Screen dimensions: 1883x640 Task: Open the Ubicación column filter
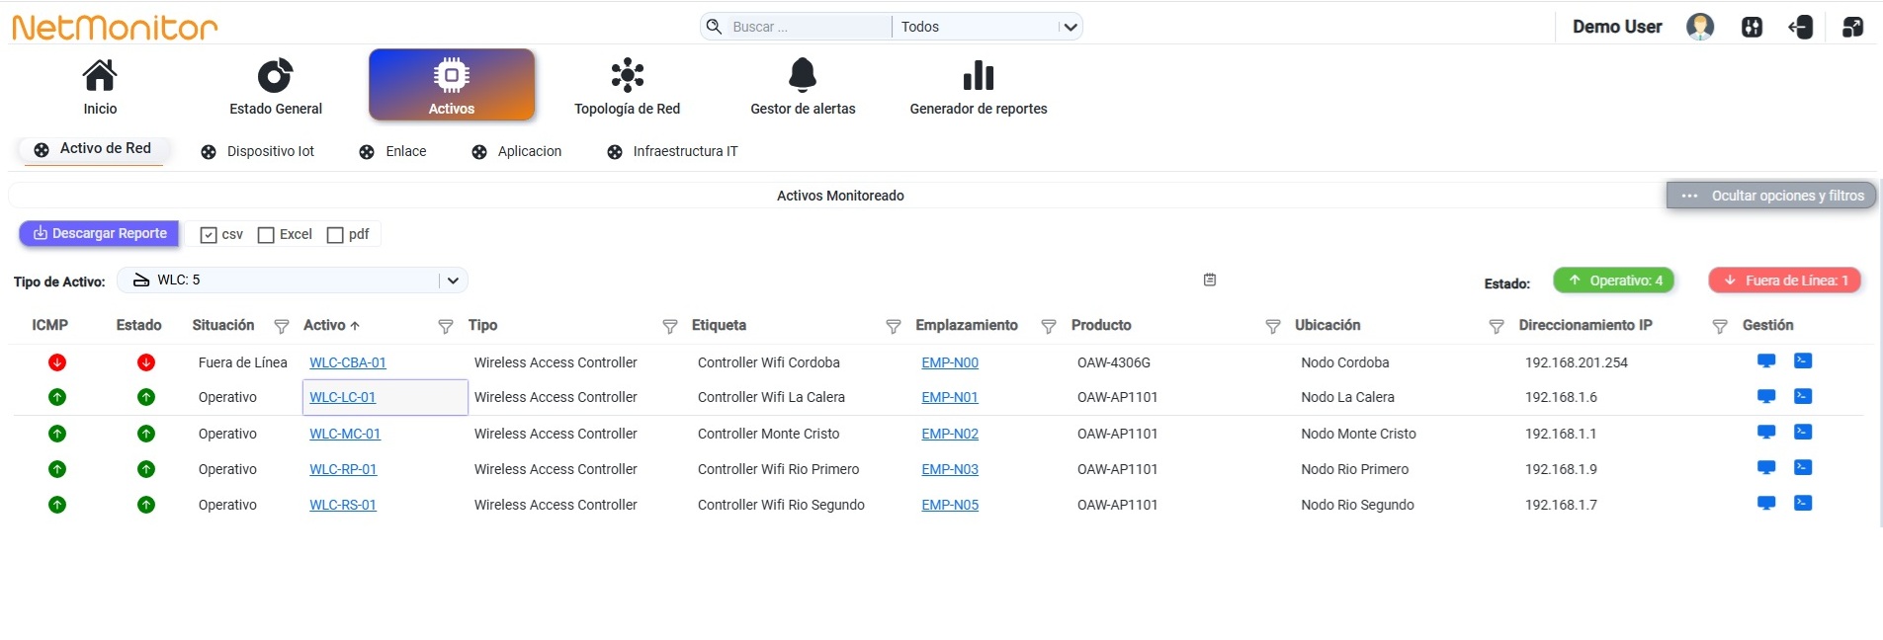[1497, 327]
